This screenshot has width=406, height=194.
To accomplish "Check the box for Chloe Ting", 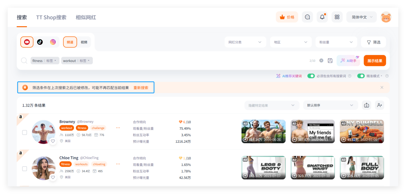I will coord(25,169).
